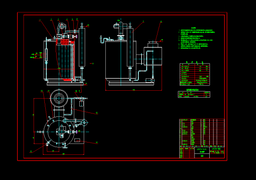Click the tall vertical cylinder in front view
The image size is (256, 180).
[x=82, y=47]
